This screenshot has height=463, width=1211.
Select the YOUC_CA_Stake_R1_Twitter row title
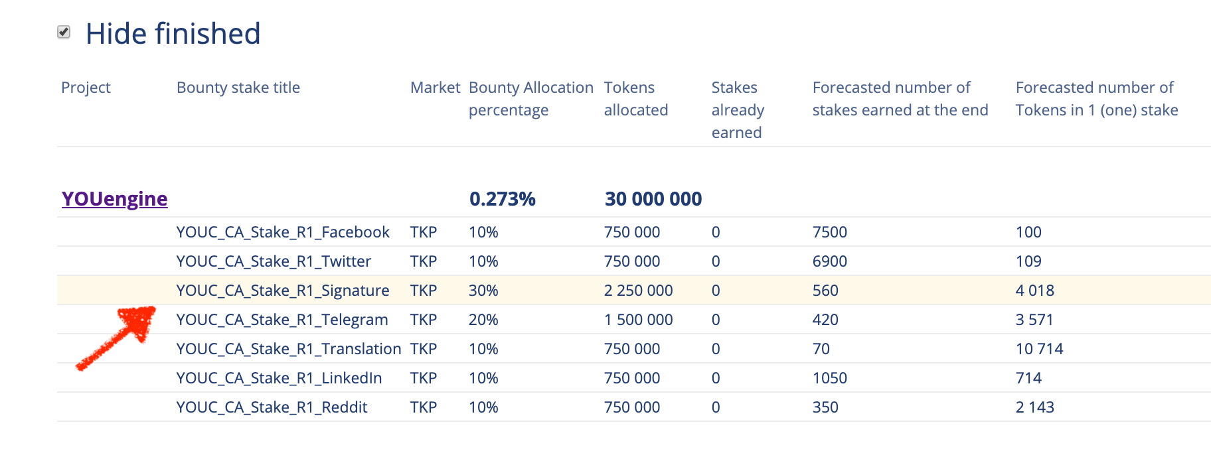273,261
